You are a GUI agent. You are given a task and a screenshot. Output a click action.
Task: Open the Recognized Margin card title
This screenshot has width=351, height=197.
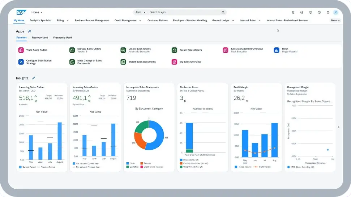point(298,87)
